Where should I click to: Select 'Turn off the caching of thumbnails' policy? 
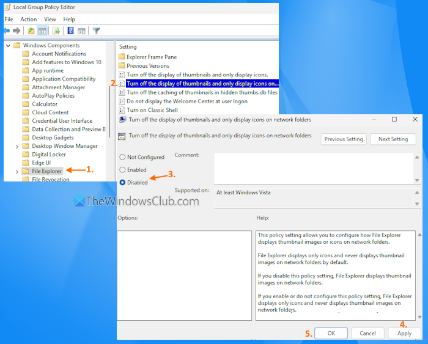coord(202,92)
